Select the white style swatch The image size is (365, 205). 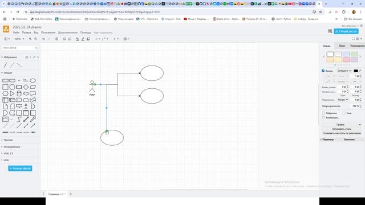330,54
